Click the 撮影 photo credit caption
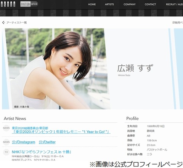This screenshot has width=183, height=168. pos(21,107)
